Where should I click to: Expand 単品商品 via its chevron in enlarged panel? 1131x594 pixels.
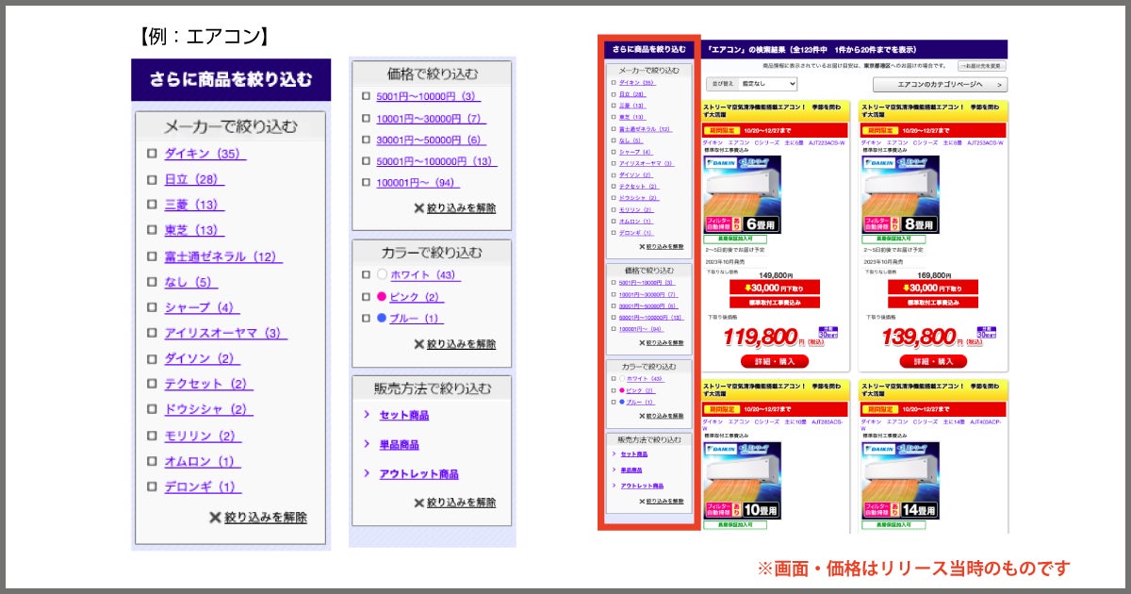[x=367, y=444]
